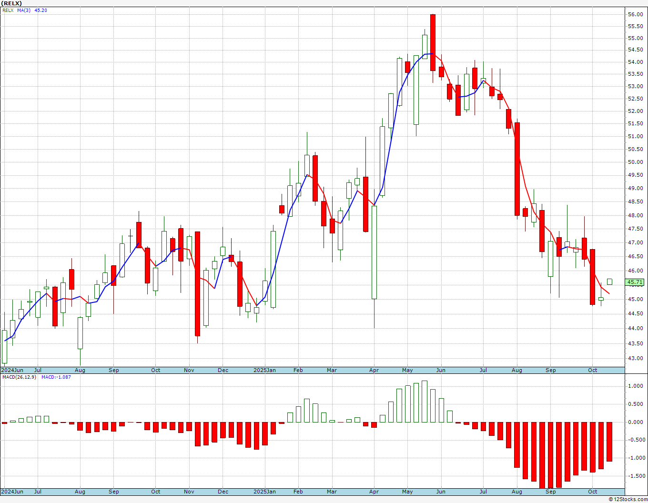
Task: Click the 0.000 MACD axis label
Action: [x=636, y=422]
